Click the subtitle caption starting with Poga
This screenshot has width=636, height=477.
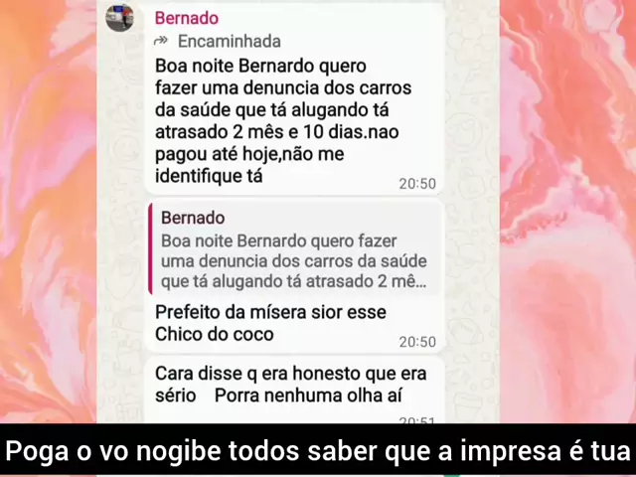click(x=318, y=450)
